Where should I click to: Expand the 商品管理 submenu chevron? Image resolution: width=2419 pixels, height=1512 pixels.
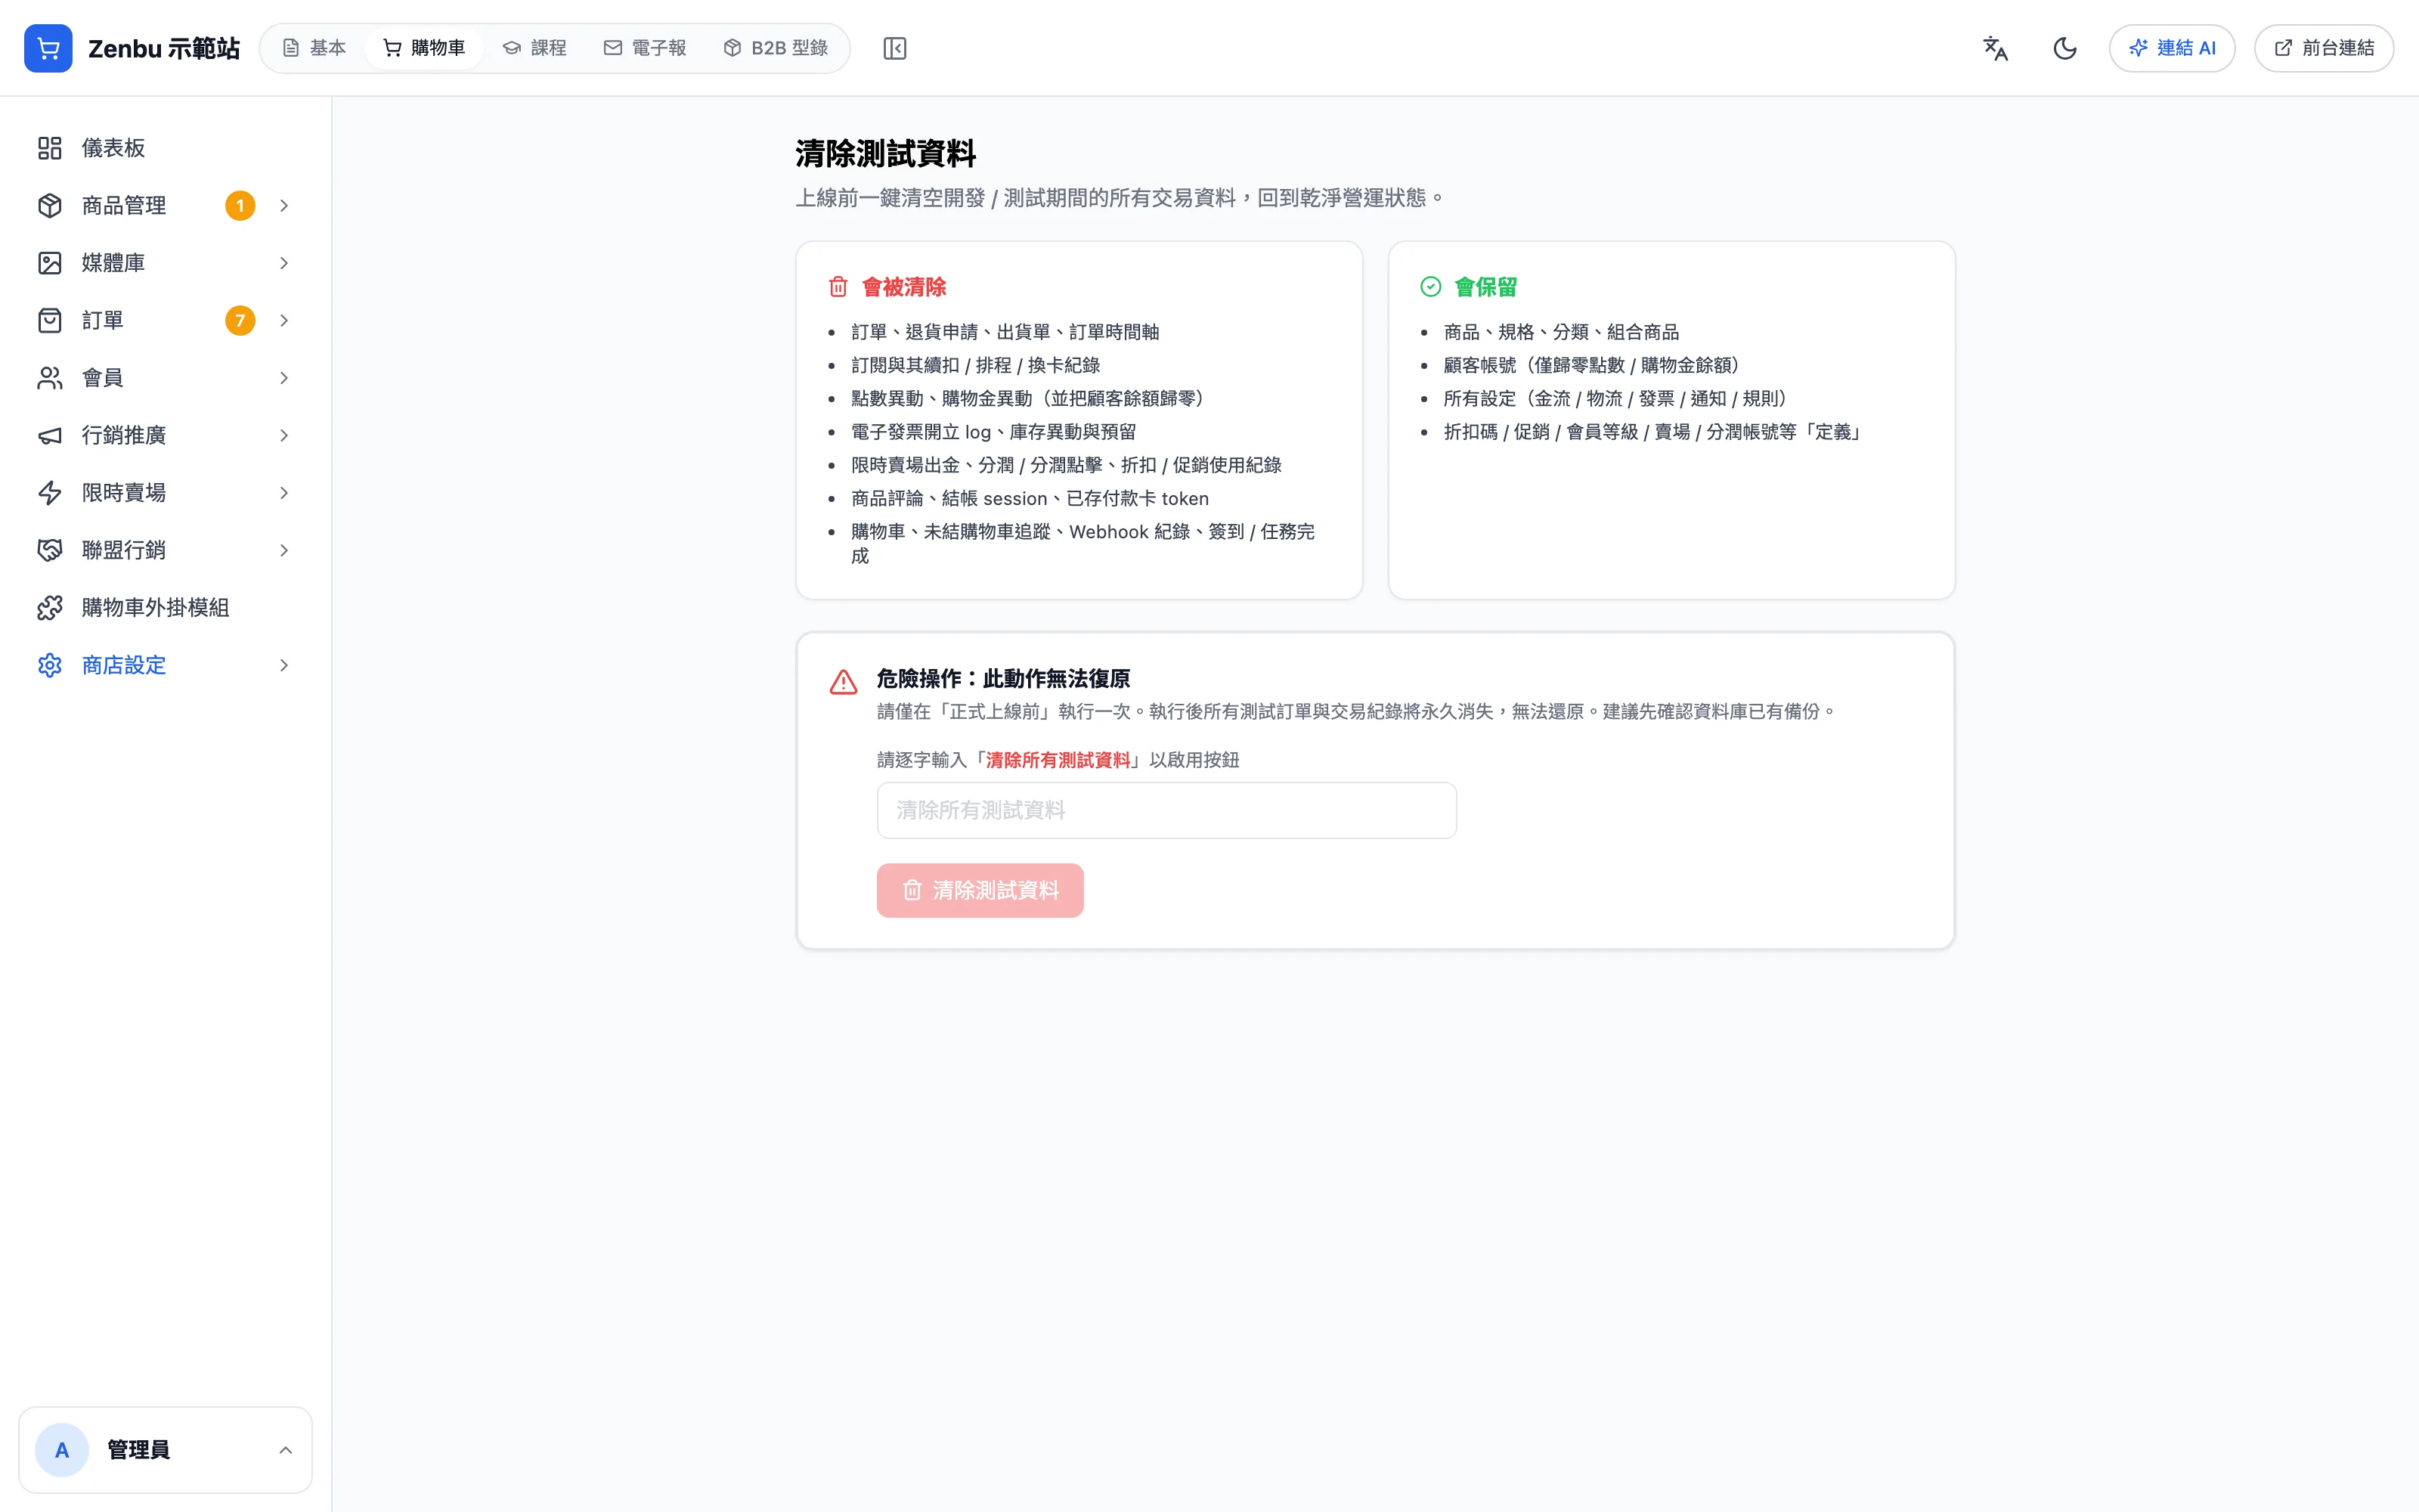(x=284, y=206)
